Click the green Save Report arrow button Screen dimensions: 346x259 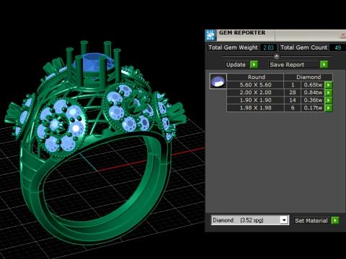pos(324,65)
